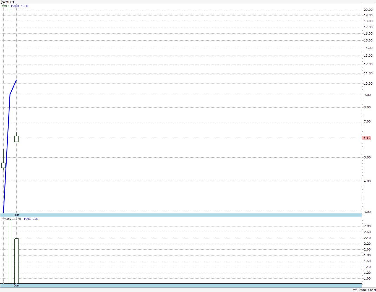Click the 20.00 price axis label
Viewport: 376px width, 292px height.
[368, 10]
